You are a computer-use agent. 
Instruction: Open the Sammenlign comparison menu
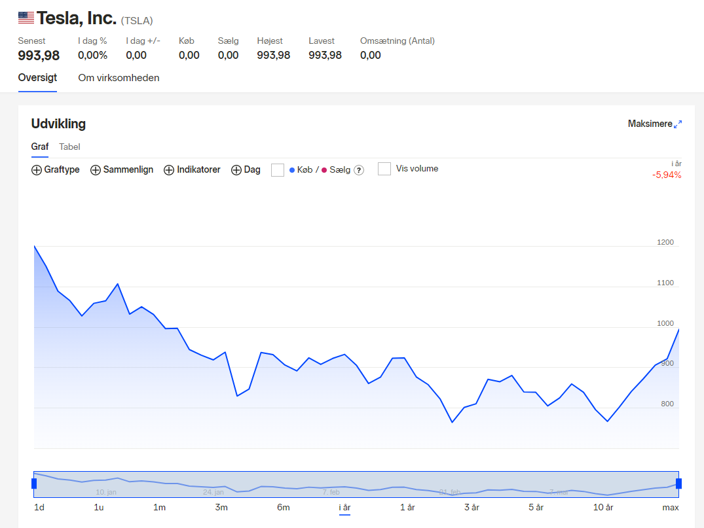(x=122, y=169)
